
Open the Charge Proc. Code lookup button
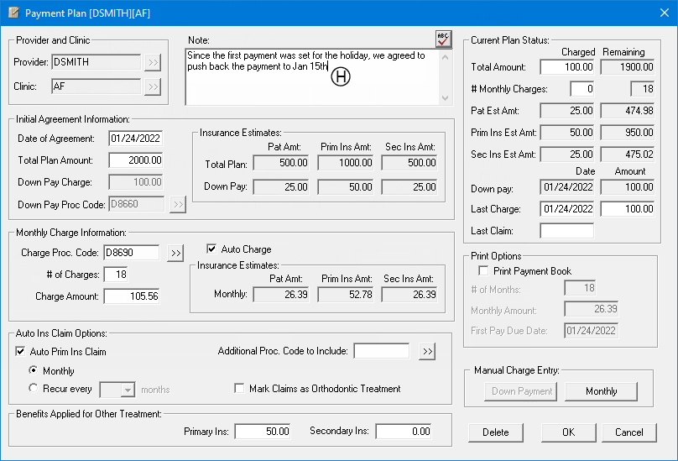pyautogui.click(x=175, y=253)
